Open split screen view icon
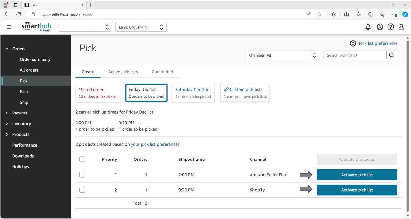This screenshot has width=411, height=219. 346,14
